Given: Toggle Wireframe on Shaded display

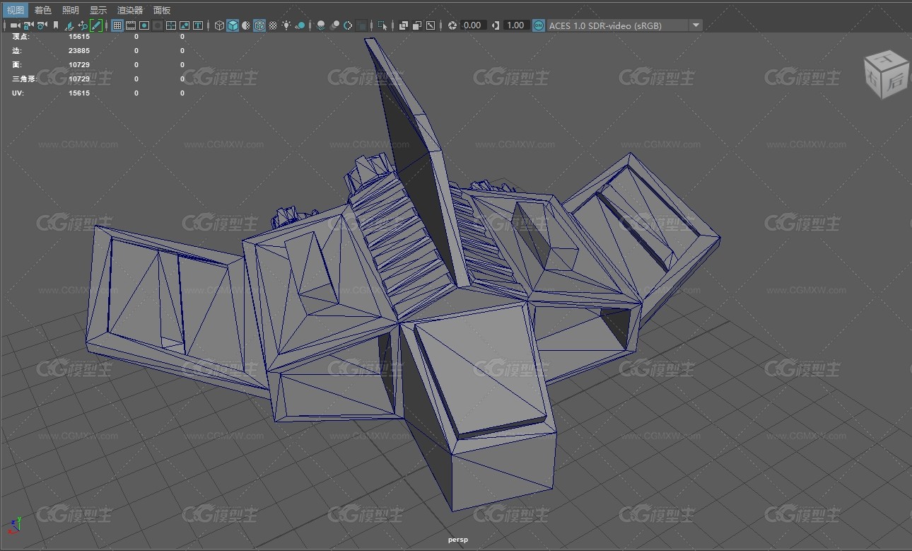Looking at the screenshot, I should click(x=259, y=25).
